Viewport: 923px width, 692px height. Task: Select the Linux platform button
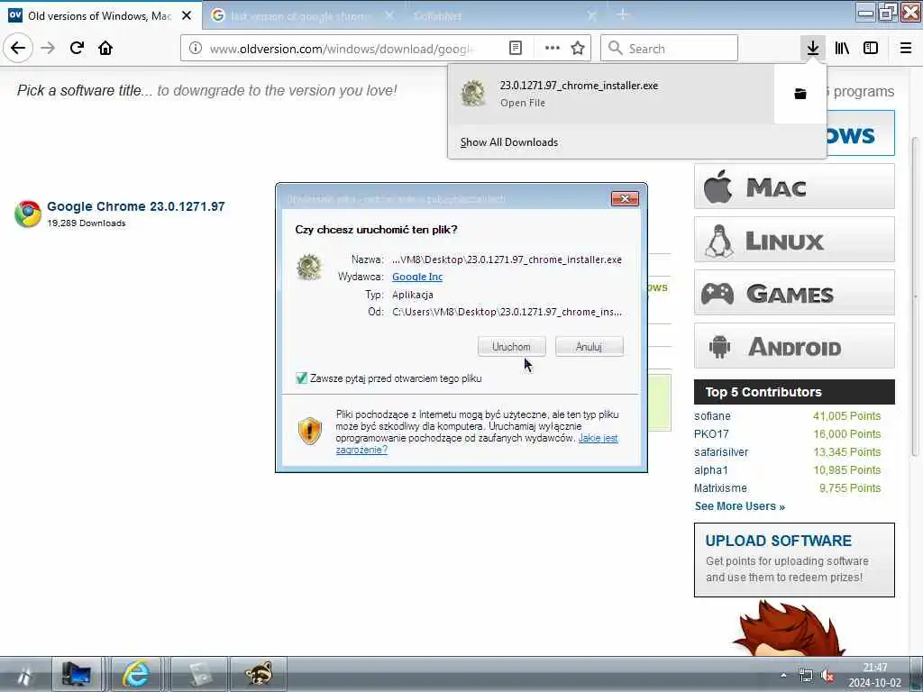(794, 240)
